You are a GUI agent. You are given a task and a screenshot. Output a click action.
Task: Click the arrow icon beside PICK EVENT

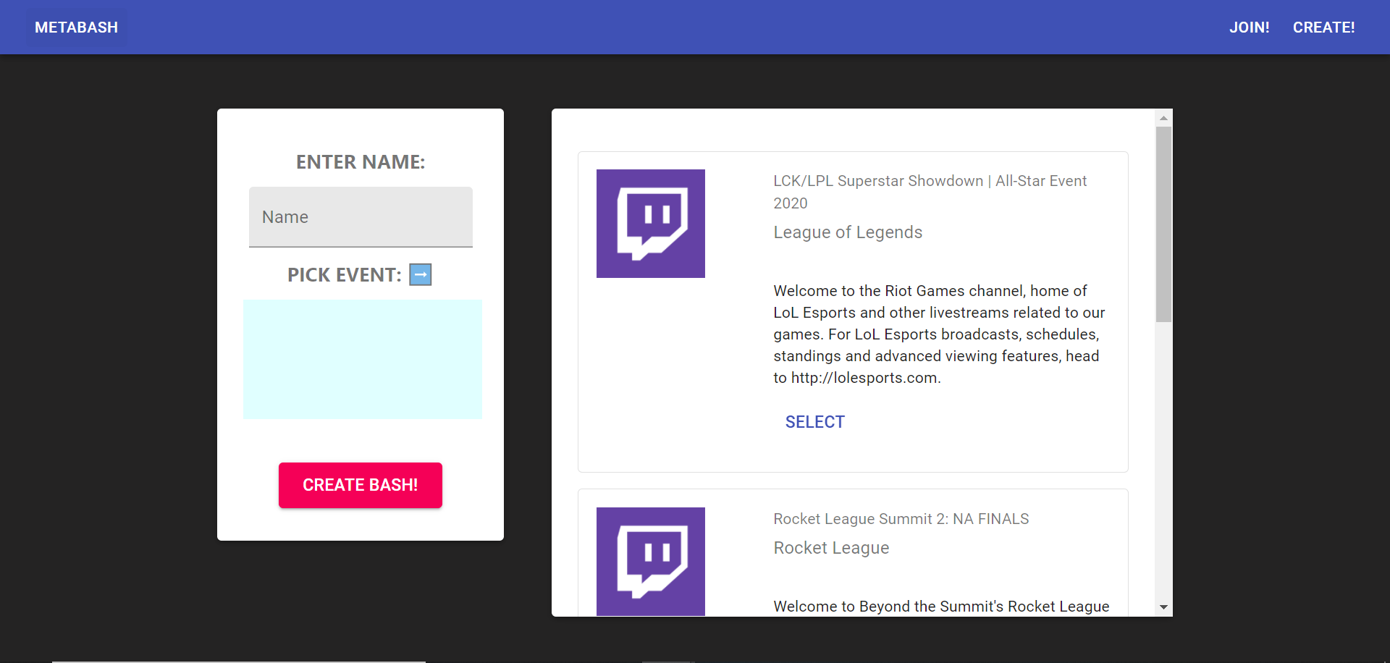coord(421,275)
